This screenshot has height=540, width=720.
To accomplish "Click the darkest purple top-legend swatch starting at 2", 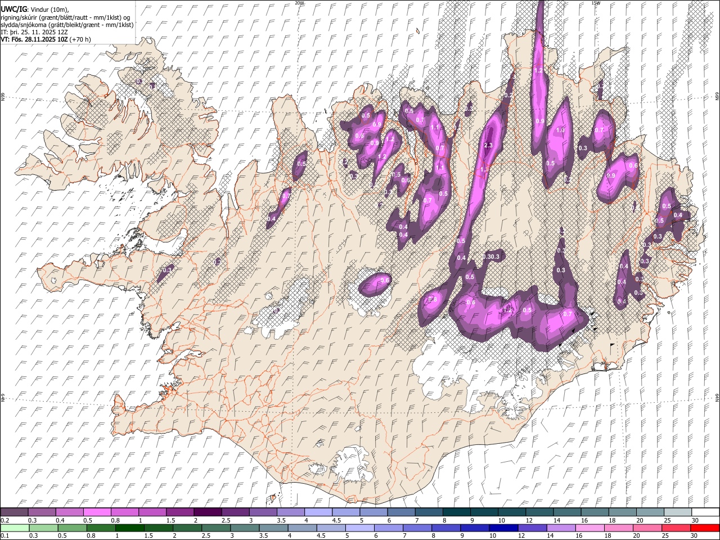I will tap(207, 512).
